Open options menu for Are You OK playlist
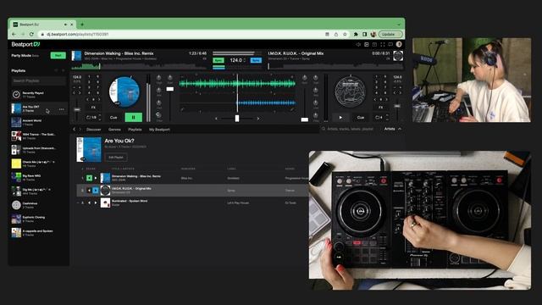Screen dimensions: 542x305 61,109
